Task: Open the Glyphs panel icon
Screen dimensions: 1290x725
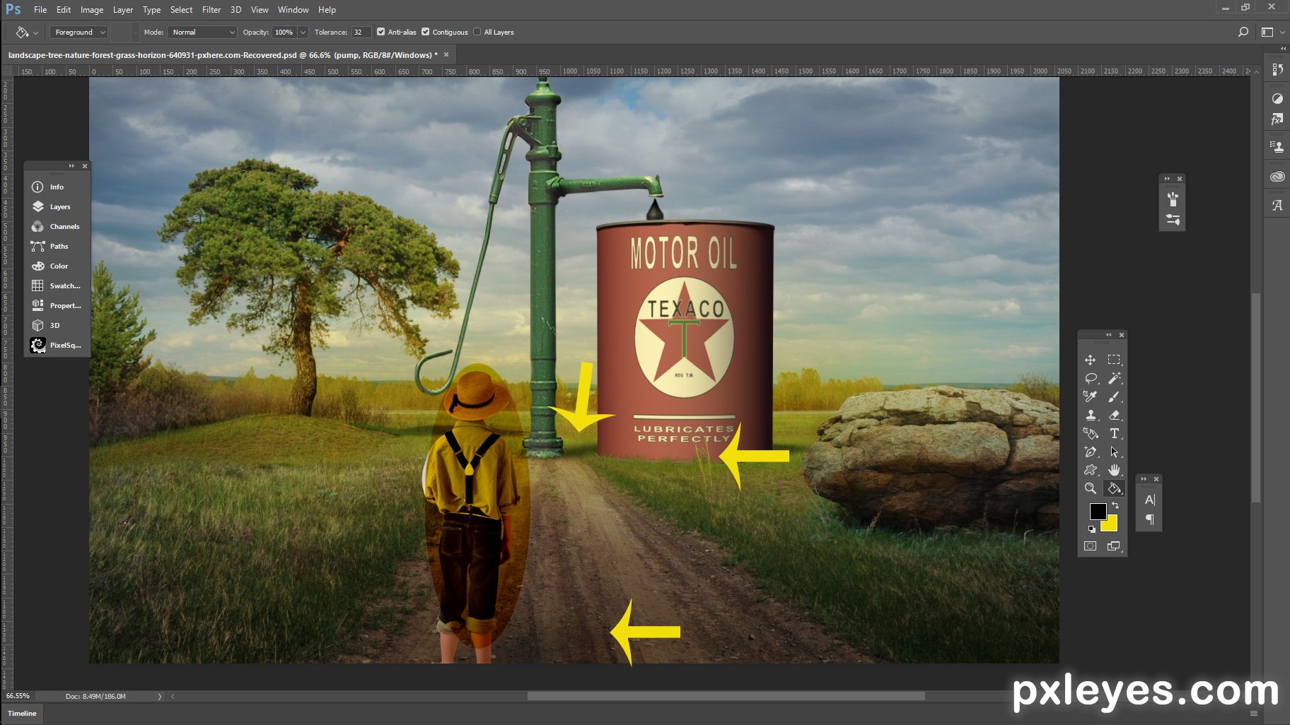Action: point(1277,206)
